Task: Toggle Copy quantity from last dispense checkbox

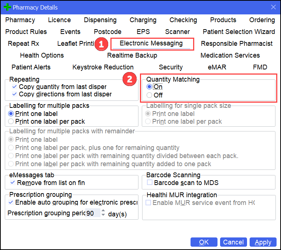Action: [x=14, y=87]
